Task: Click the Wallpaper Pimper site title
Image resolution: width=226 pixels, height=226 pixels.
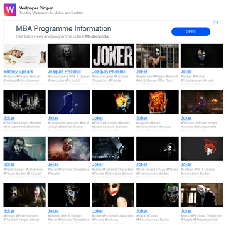Action: click(36, 8)
